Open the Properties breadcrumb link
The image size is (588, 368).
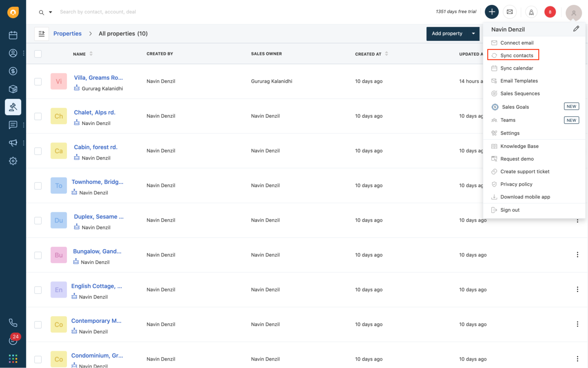click(x=67, y=33)
